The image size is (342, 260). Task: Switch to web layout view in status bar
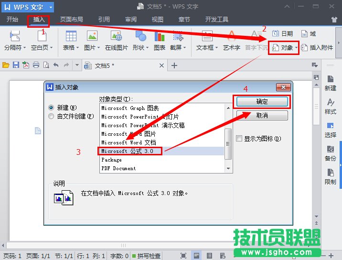tap(223, 256)
